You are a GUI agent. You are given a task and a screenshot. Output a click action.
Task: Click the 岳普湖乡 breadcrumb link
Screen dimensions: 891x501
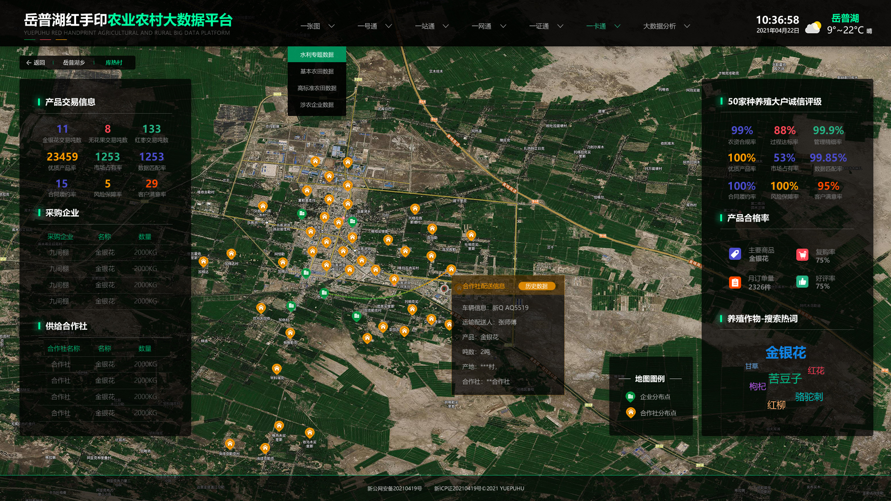pos(74,63)
